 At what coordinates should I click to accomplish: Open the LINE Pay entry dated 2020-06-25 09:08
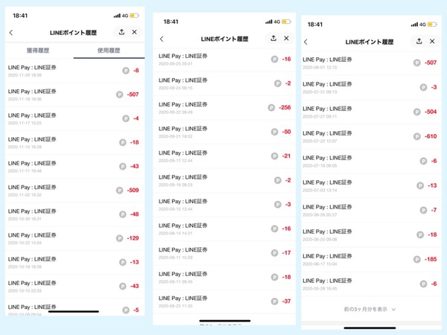pyautogui.click(x=371, y=234)
